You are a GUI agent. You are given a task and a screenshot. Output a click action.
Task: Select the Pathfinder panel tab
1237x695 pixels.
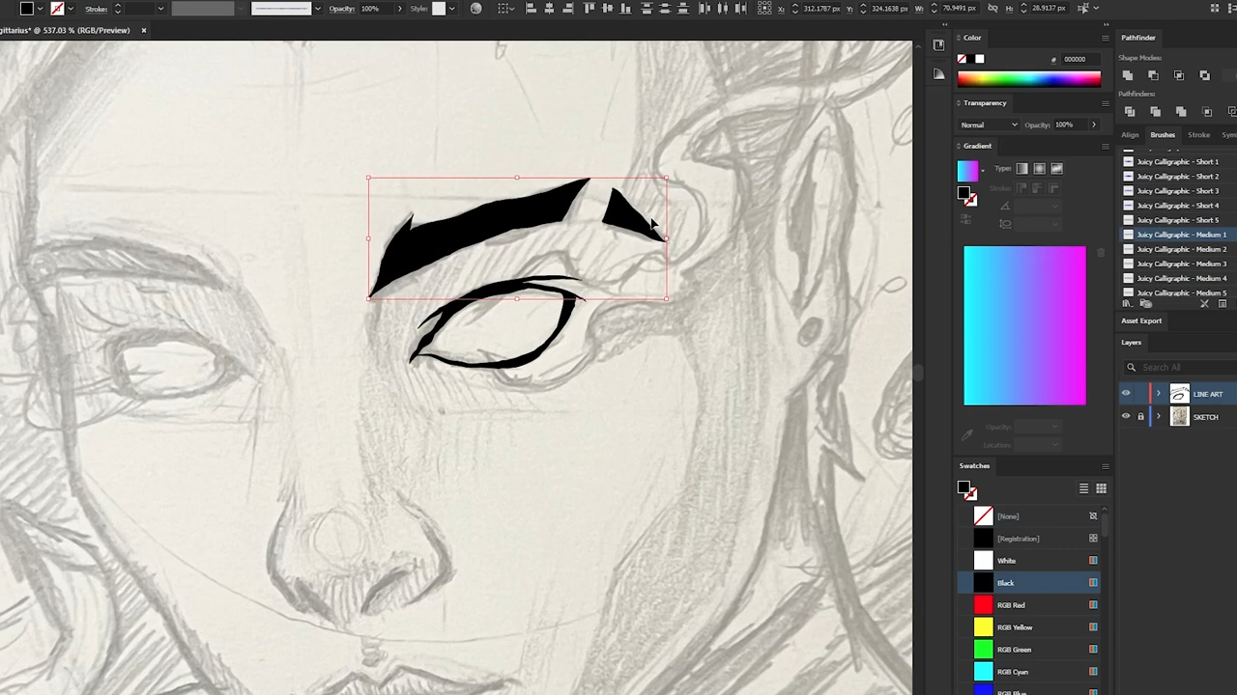point(1138,38)
